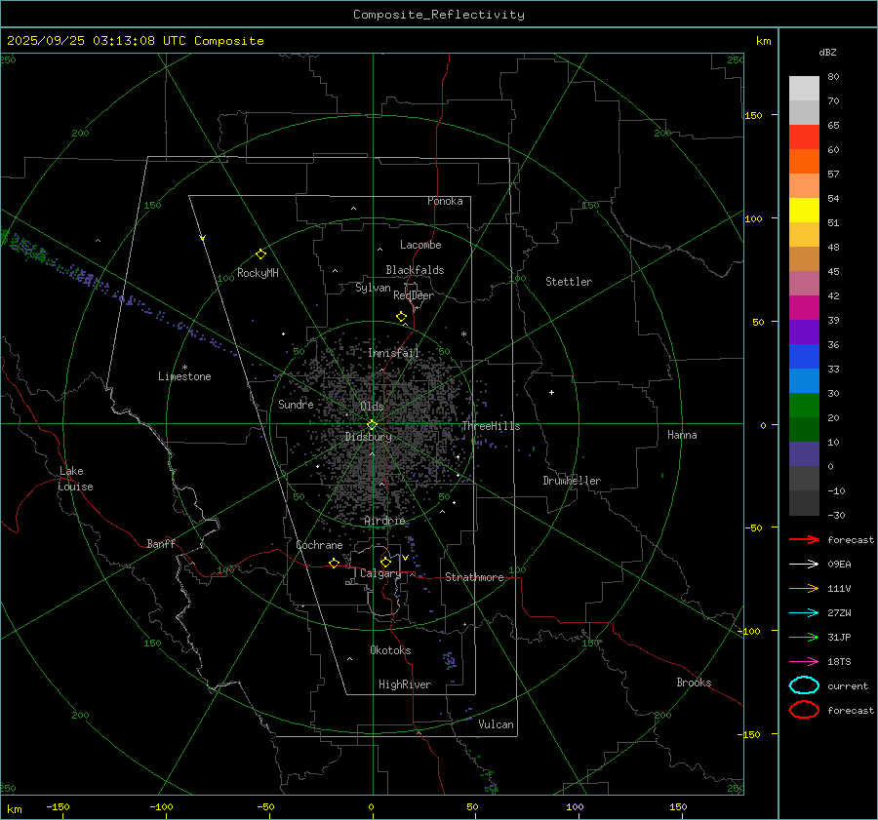Select the orange 111V arrow legend icon
This screenshot has height=820, width=878.
(x=804, y=588)
